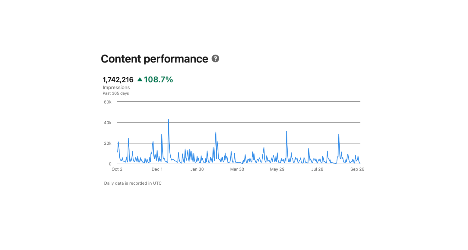Click the Daily data is recorded in UTC note
The width and height of the screenshot is (468, 250).
click(x=133, y=183)
